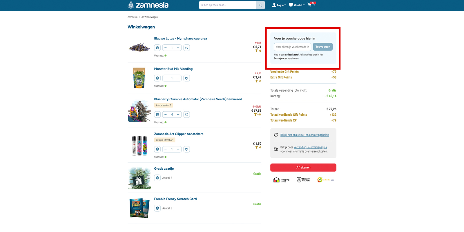Open the shopping cart icon dropdown
This screenshot has width=464, height=232.
point(311,5)
